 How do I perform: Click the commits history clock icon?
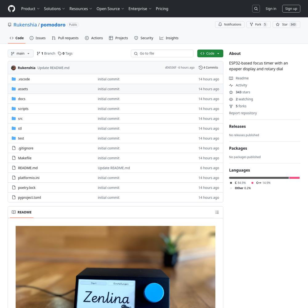(201, 67)
